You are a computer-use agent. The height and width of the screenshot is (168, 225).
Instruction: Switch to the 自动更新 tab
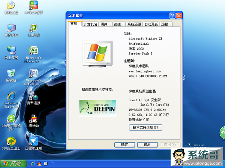pos(151,24)
